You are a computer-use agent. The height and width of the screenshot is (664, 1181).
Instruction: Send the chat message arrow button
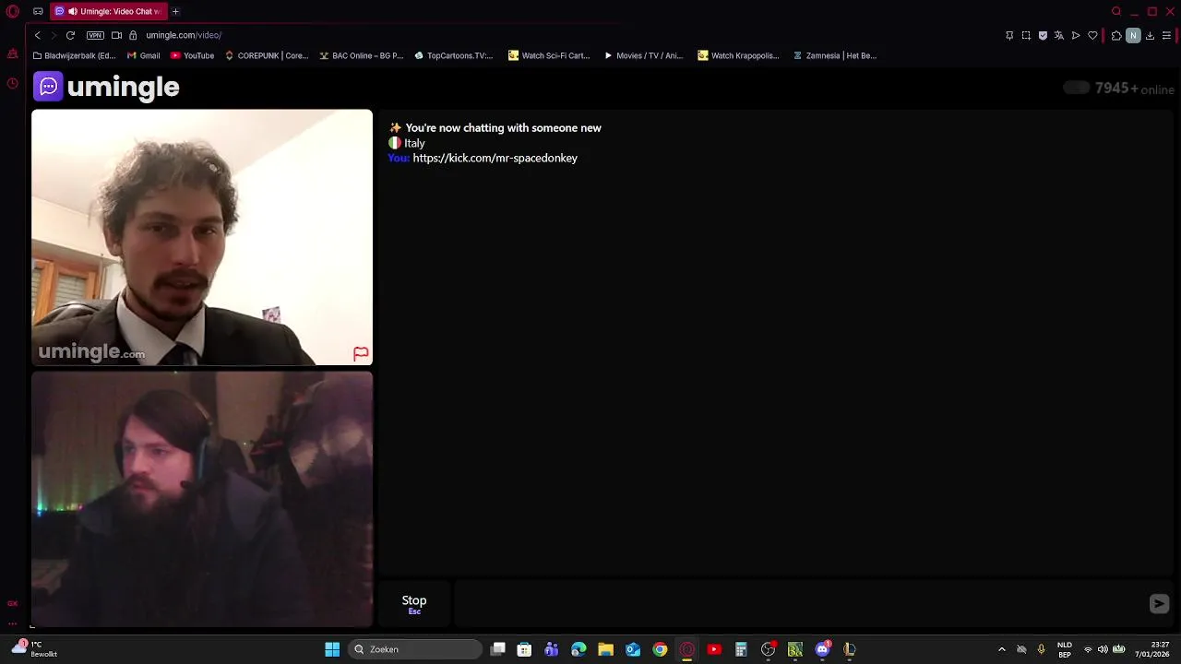coord(1159,603)
